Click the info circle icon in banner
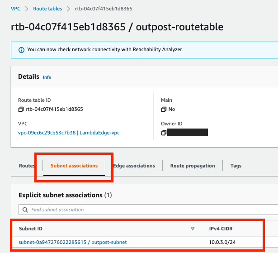 point(21,50)
